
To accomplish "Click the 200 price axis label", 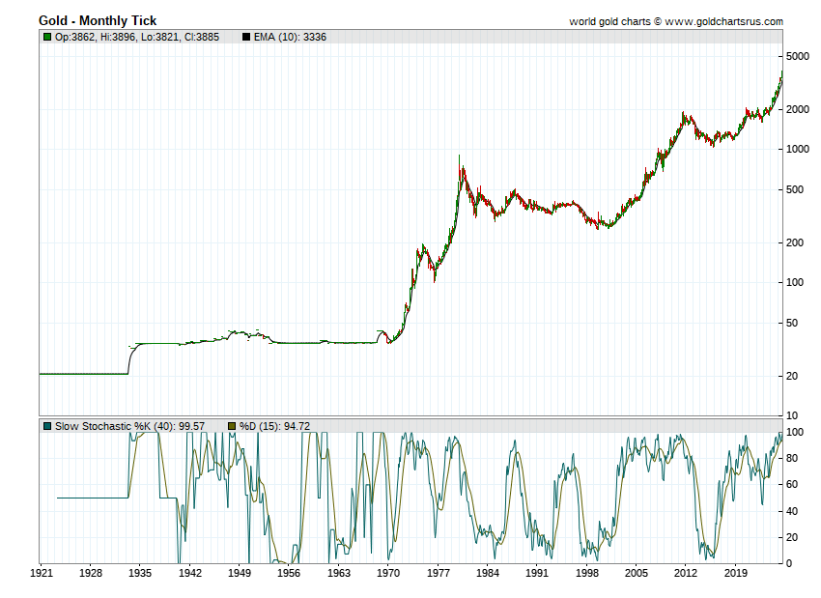I will click(795, 242).
